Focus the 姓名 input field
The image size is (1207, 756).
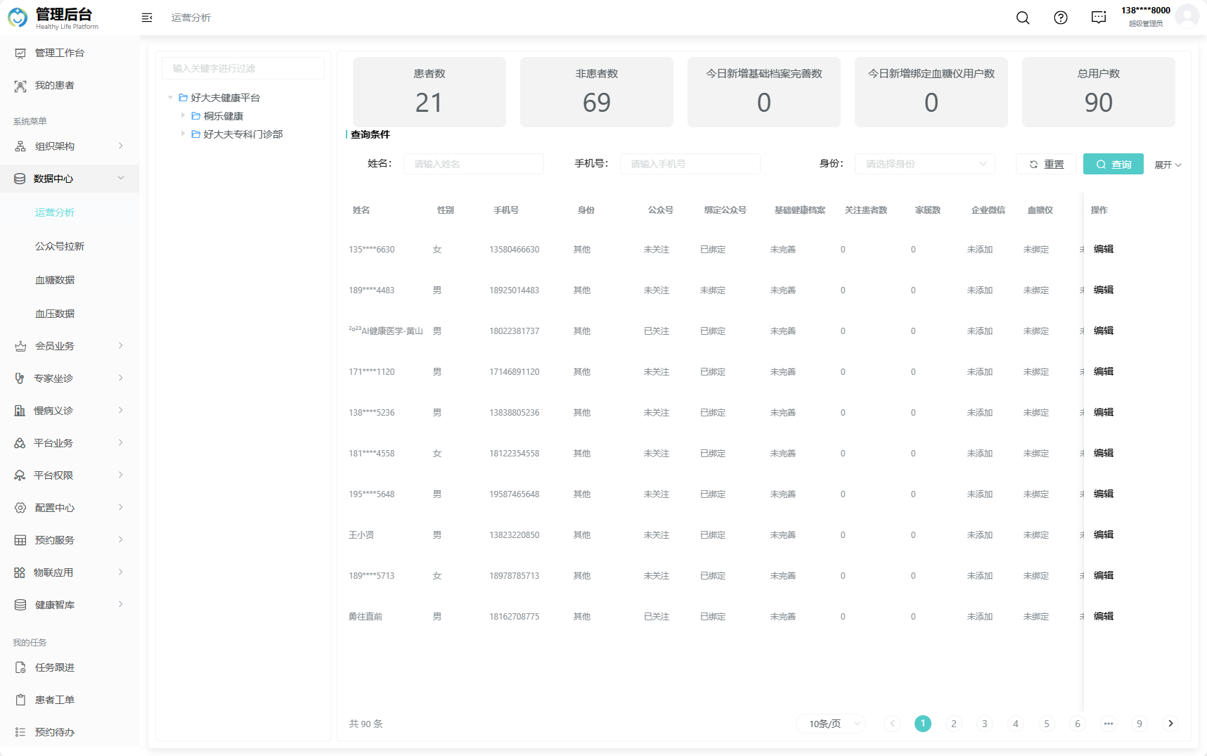474,164
